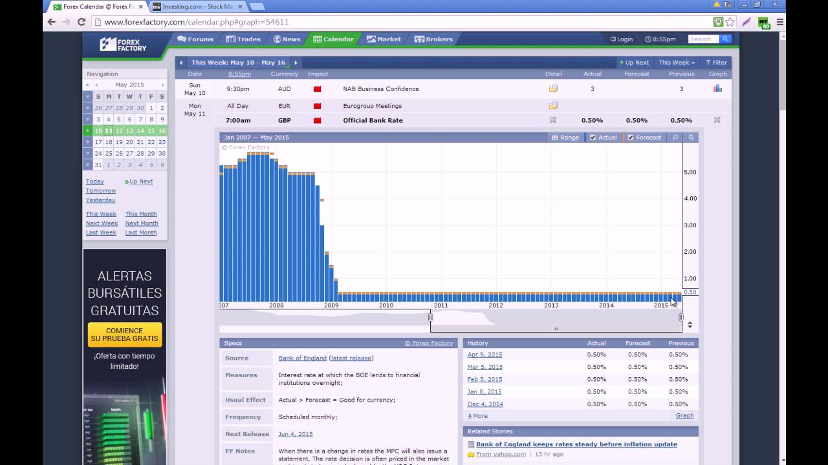Open the Market menu
Viewport: 828px width, 465px height.
[x=384, y=39]
